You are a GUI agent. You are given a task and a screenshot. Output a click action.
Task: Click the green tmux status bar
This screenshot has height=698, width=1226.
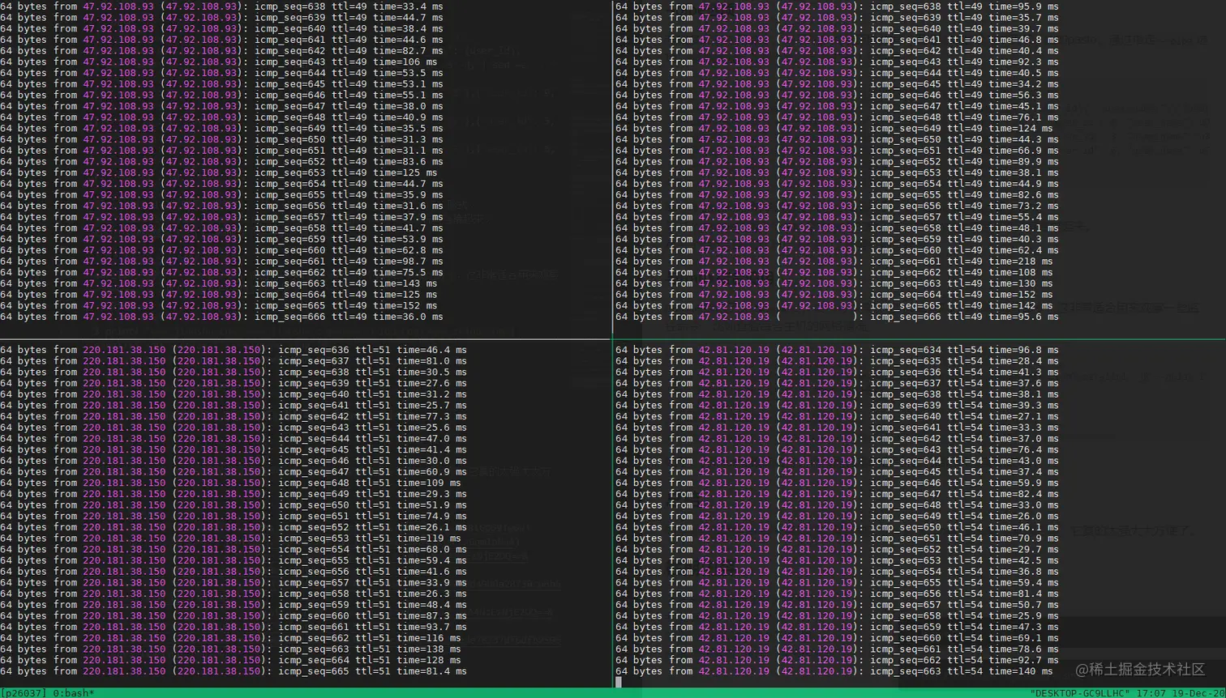click(x=487, y=692)
